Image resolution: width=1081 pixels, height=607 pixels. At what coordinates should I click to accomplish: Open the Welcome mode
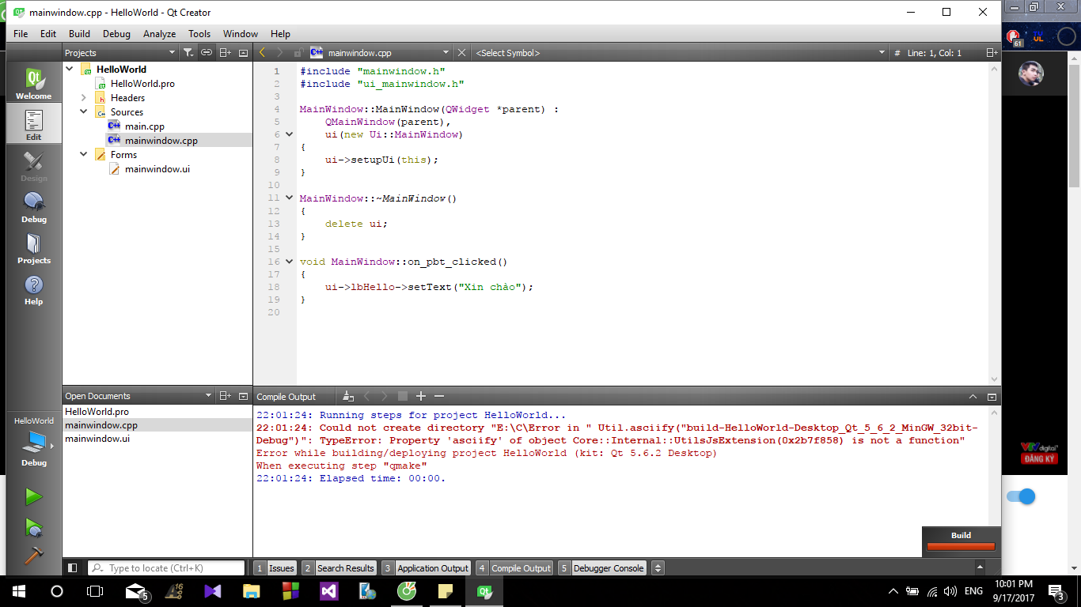pyautogui.click(x=33, y=83)
